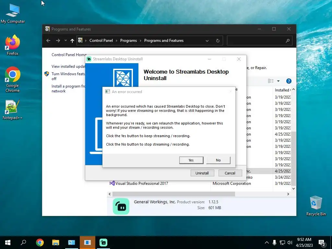Click the vertical scrollbar down arrow

point(293,188)
